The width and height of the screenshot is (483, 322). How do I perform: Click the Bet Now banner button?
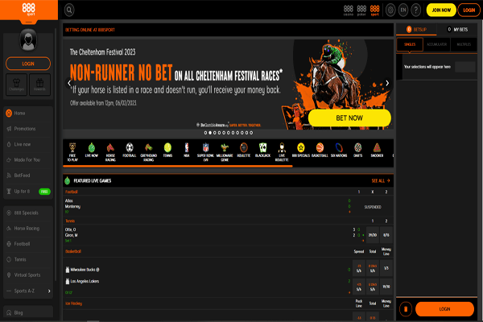[349, 118]
